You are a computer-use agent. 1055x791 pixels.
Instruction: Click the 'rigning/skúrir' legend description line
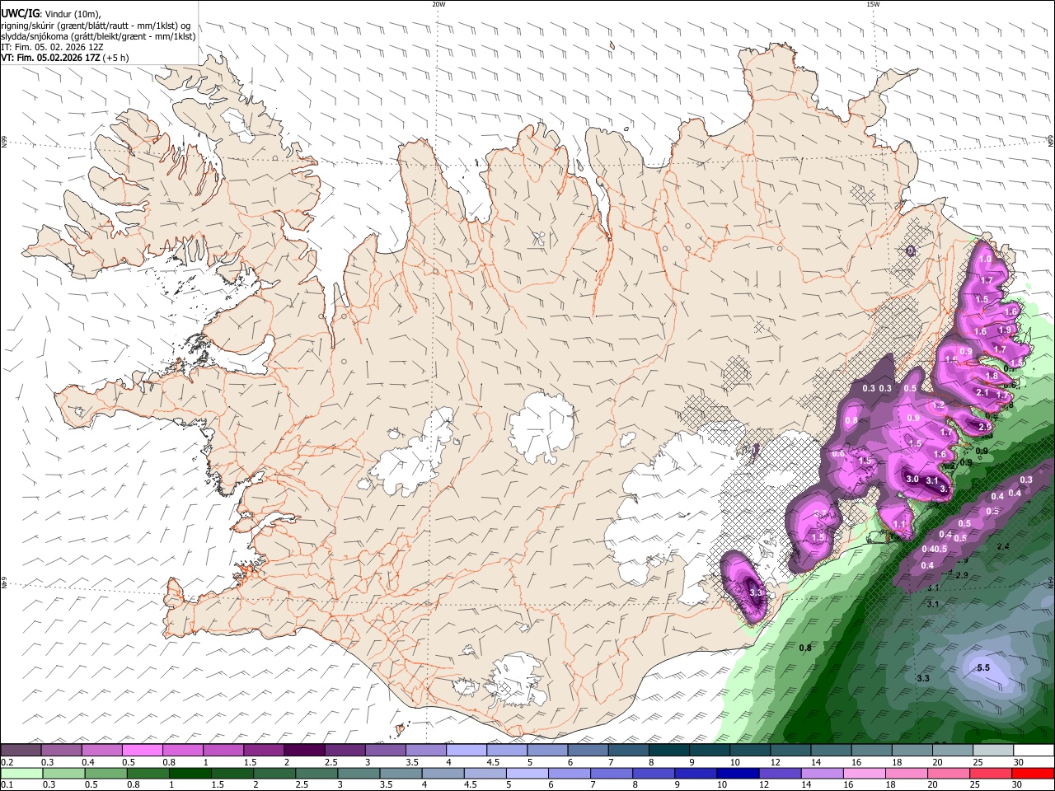pos(96,25)
